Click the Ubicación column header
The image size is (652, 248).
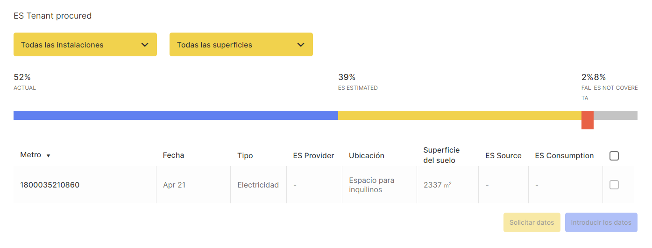(366, 155)
